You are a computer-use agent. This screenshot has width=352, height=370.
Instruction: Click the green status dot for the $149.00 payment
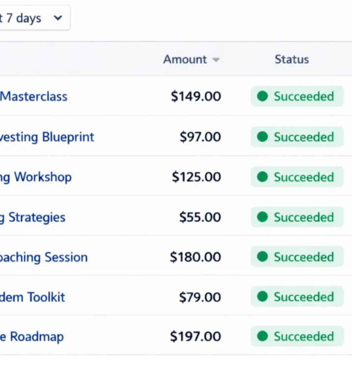(263, 96)
